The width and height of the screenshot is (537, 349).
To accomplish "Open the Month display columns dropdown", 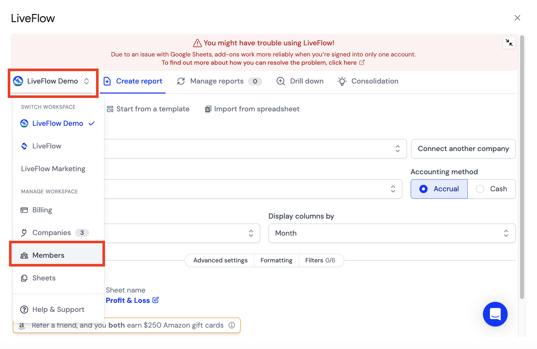I will [x=392, y=233].
